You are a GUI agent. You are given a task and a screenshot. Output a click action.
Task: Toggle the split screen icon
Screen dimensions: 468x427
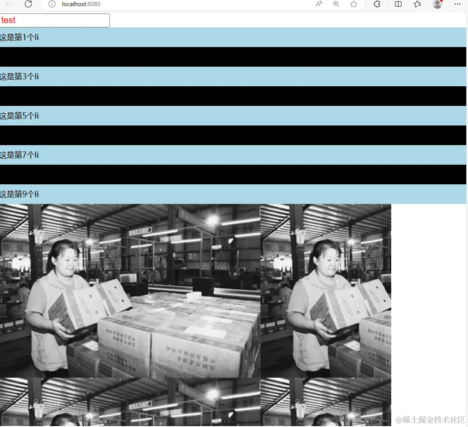click(398, 4)
